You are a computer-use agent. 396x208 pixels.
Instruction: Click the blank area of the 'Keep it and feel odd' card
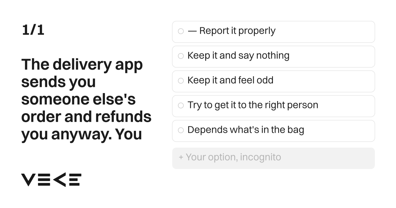click(x=323, y=81)
